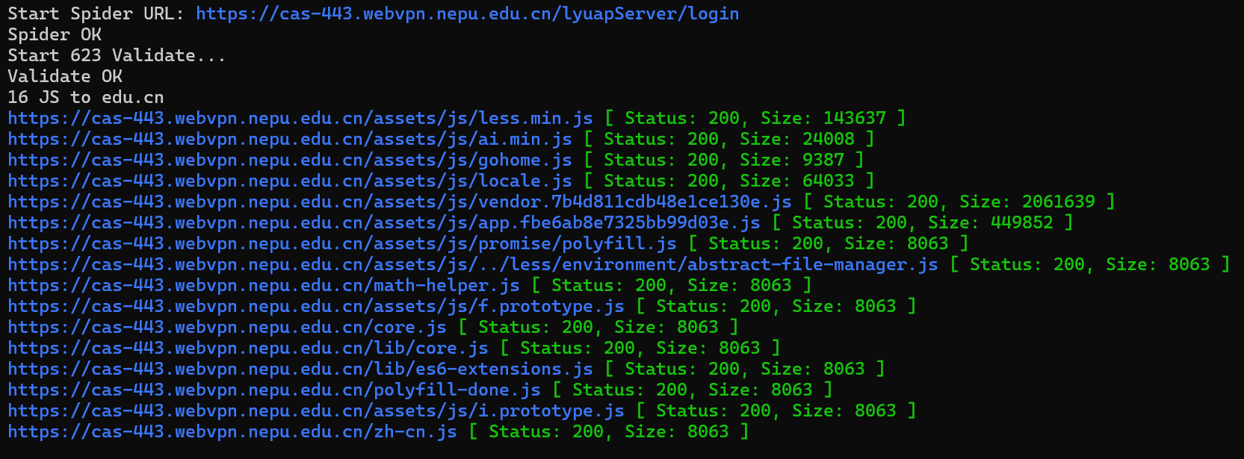Click the status text with Size: 143637
Screen dimensions: 1244x459
(755, 119)
